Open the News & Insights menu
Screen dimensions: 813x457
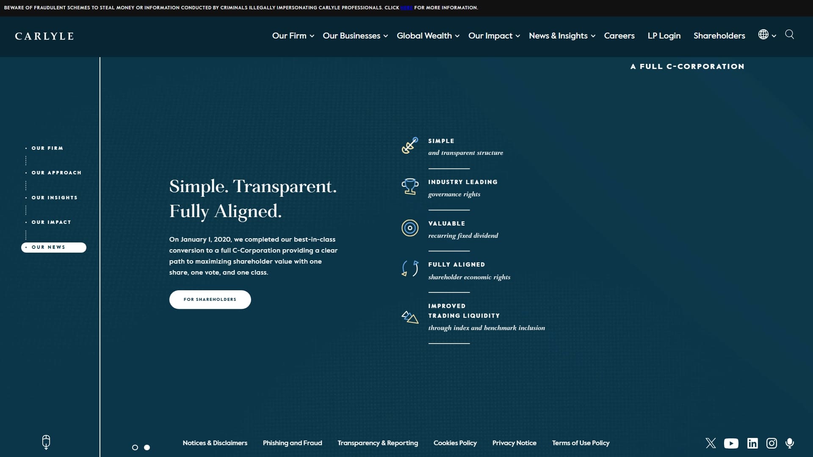pos(558,36)
